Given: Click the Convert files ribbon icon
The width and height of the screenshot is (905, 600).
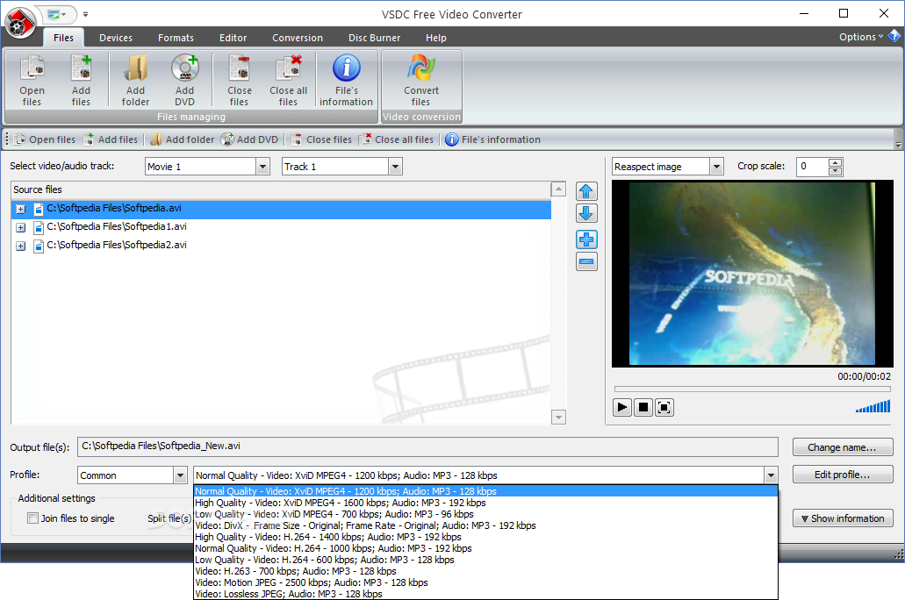Looking at the screenshot, I should pyautogui.click(x=420, y=80).
